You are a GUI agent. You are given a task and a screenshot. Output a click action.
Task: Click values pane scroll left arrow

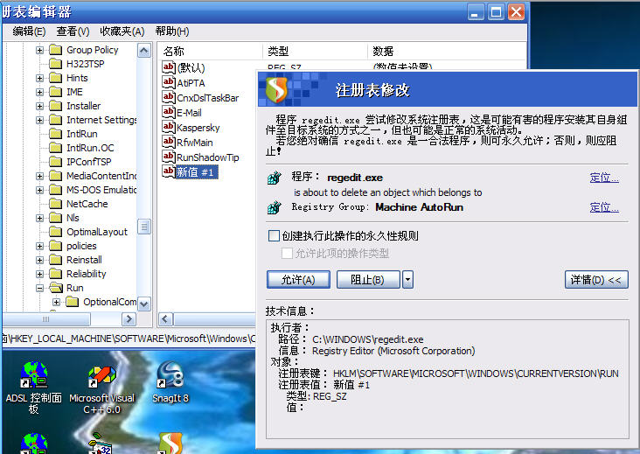pyautogui.click(x=165, y=319)
